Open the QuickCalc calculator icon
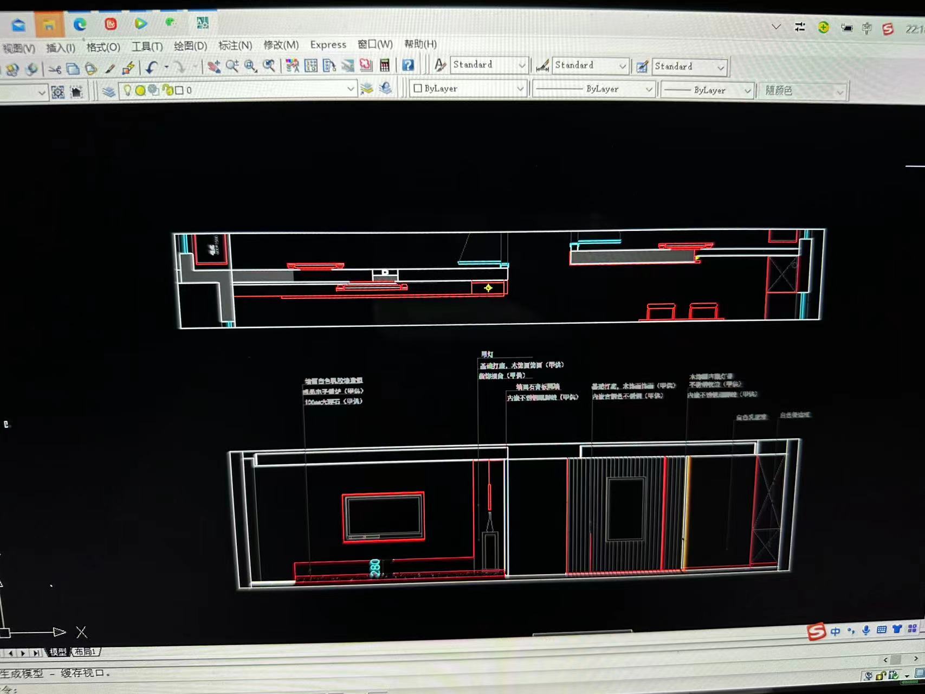Viewport: 925px width, 694px height. point(384,66)
